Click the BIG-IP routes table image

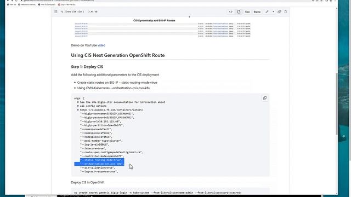(162, 28)
